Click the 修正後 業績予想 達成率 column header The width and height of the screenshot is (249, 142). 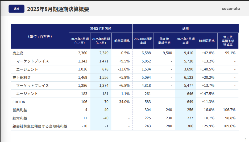tap(228, 41)
